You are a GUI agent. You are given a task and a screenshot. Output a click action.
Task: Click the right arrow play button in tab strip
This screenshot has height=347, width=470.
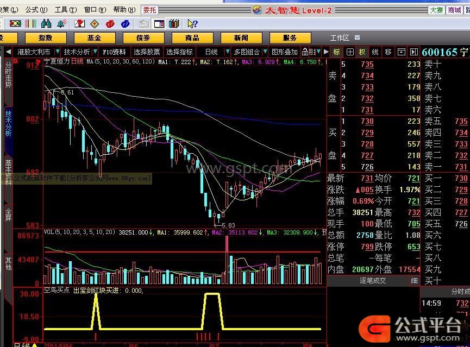click(326, 52)
